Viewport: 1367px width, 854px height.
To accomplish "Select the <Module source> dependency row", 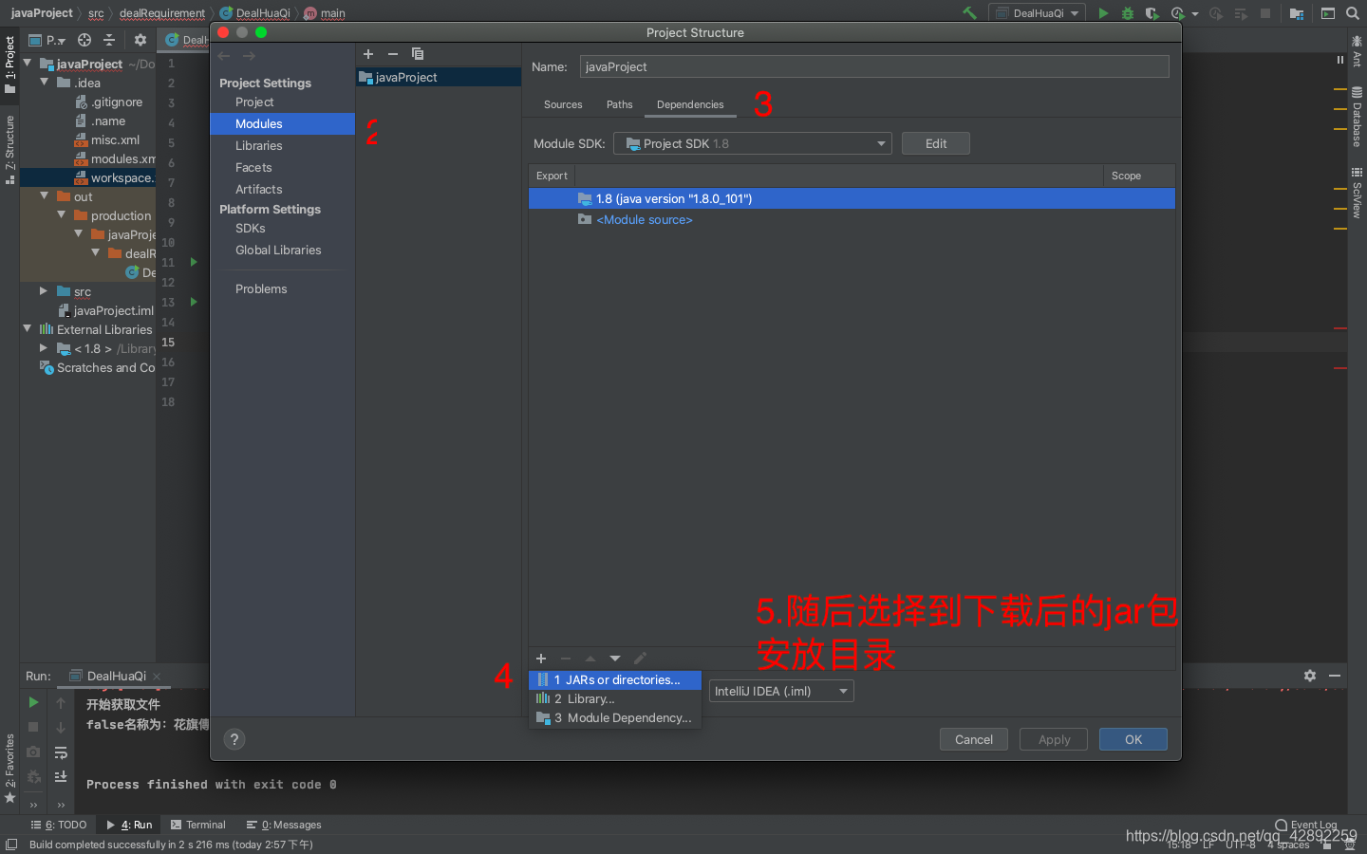I will 852,219.
